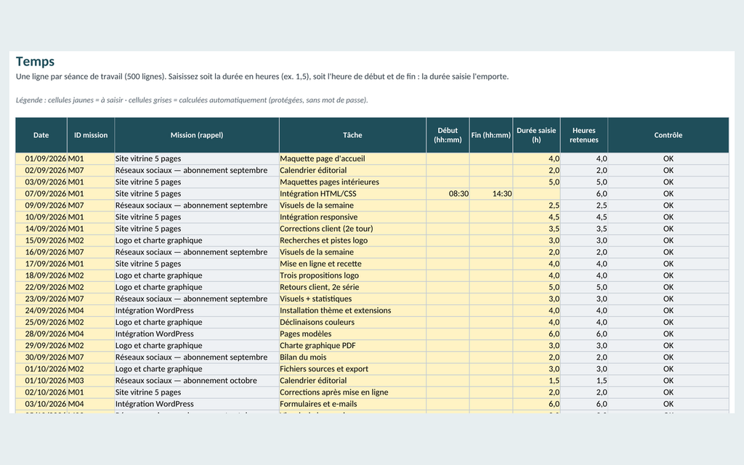Image resolution: width=744 pixels, height=465 pixels.
Task: Select the 'Durée saisie (h)' column header
Action: coord(537,135)
